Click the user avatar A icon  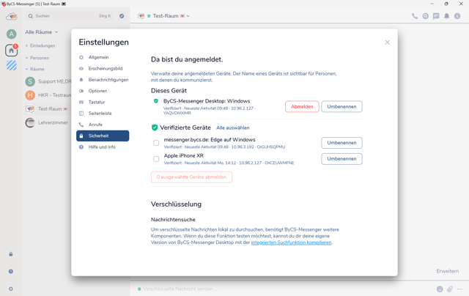click(11, 34)
